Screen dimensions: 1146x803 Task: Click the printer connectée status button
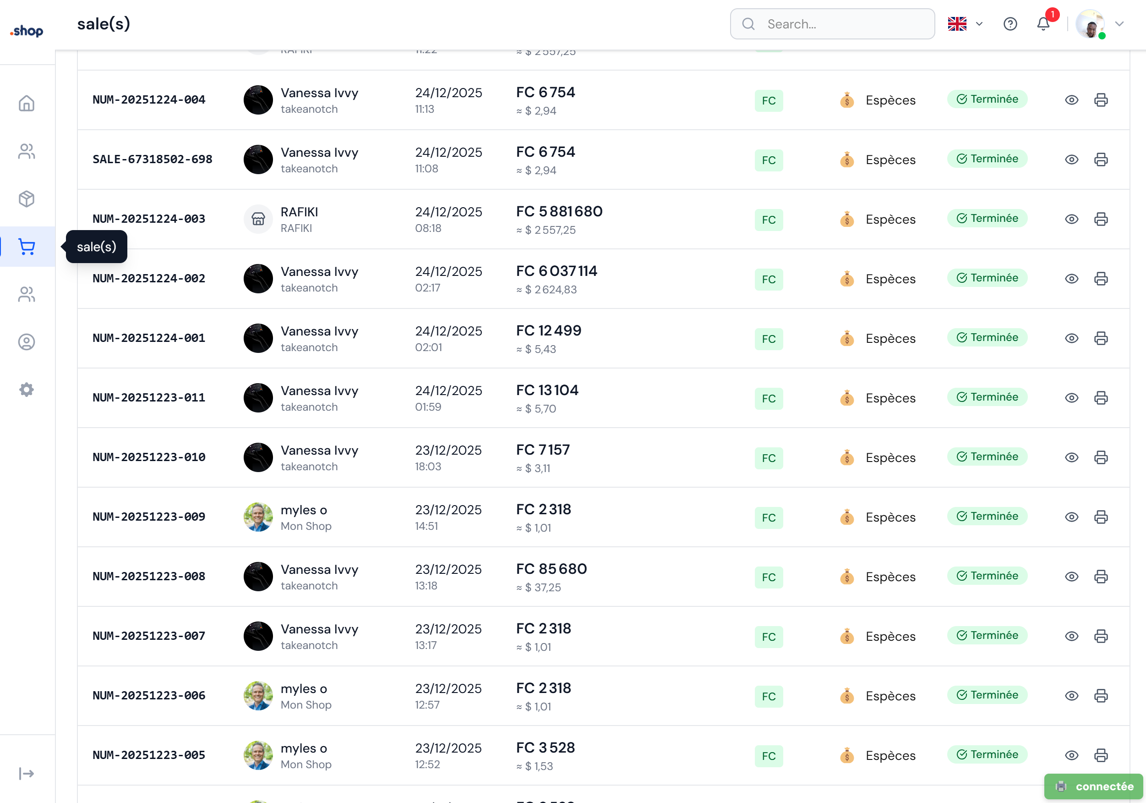tap(1093, 786)
